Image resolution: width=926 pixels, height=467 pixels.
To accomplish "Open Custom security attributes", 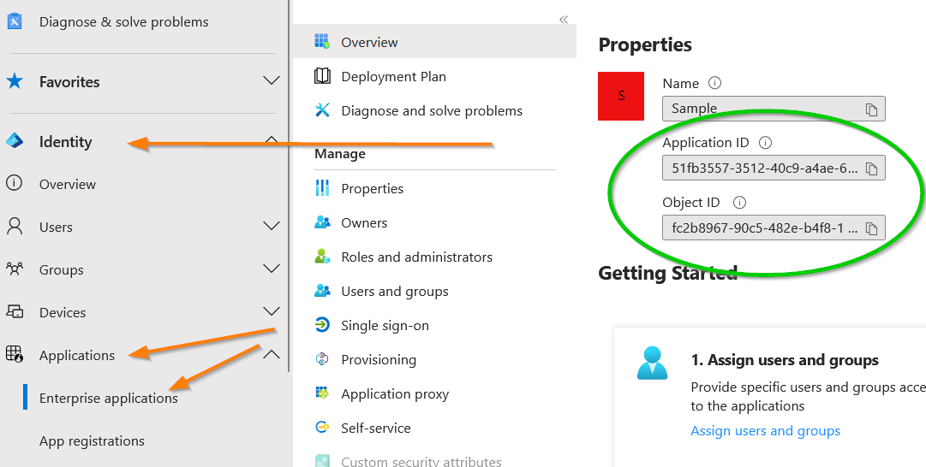I will (x=421, y=461).
